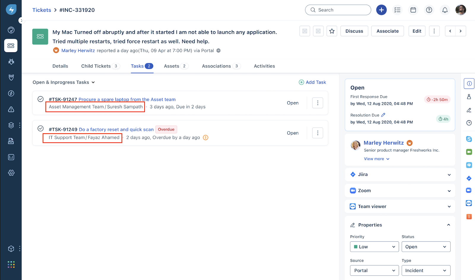This screenshot has height=280, width=475.
Task: Edit the Resolution Due pencil icon
Action: pos(383,115)
